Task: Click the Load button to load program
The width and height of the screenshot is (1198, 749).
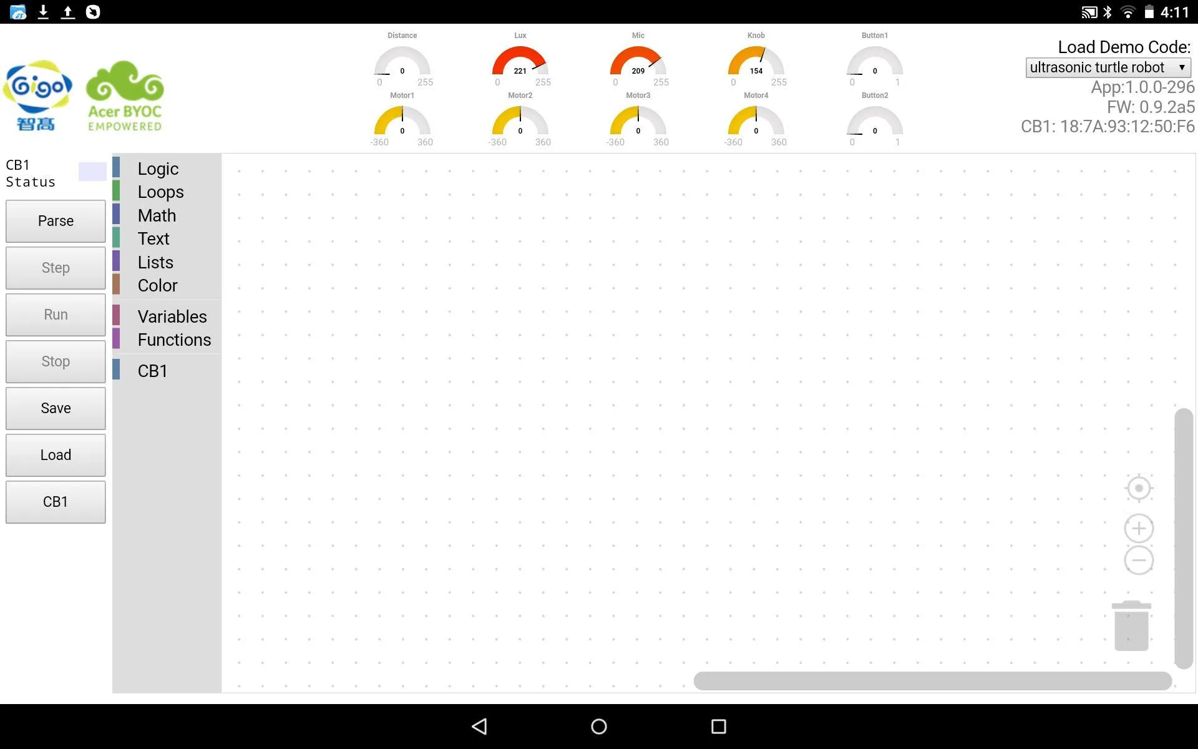Action: (54, 455)
